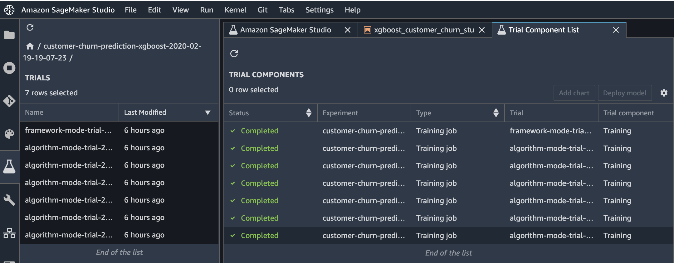Toggle sort arrows on Type column
The height and width of the screenshot is (263, 674).
496,113
